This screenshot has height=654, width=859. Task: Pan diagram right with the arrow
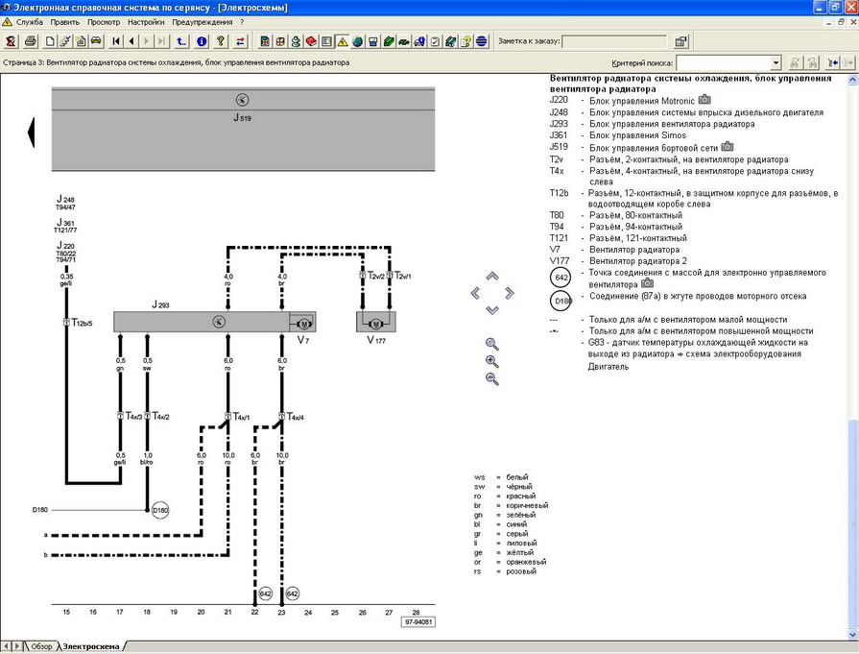point(509,293)
